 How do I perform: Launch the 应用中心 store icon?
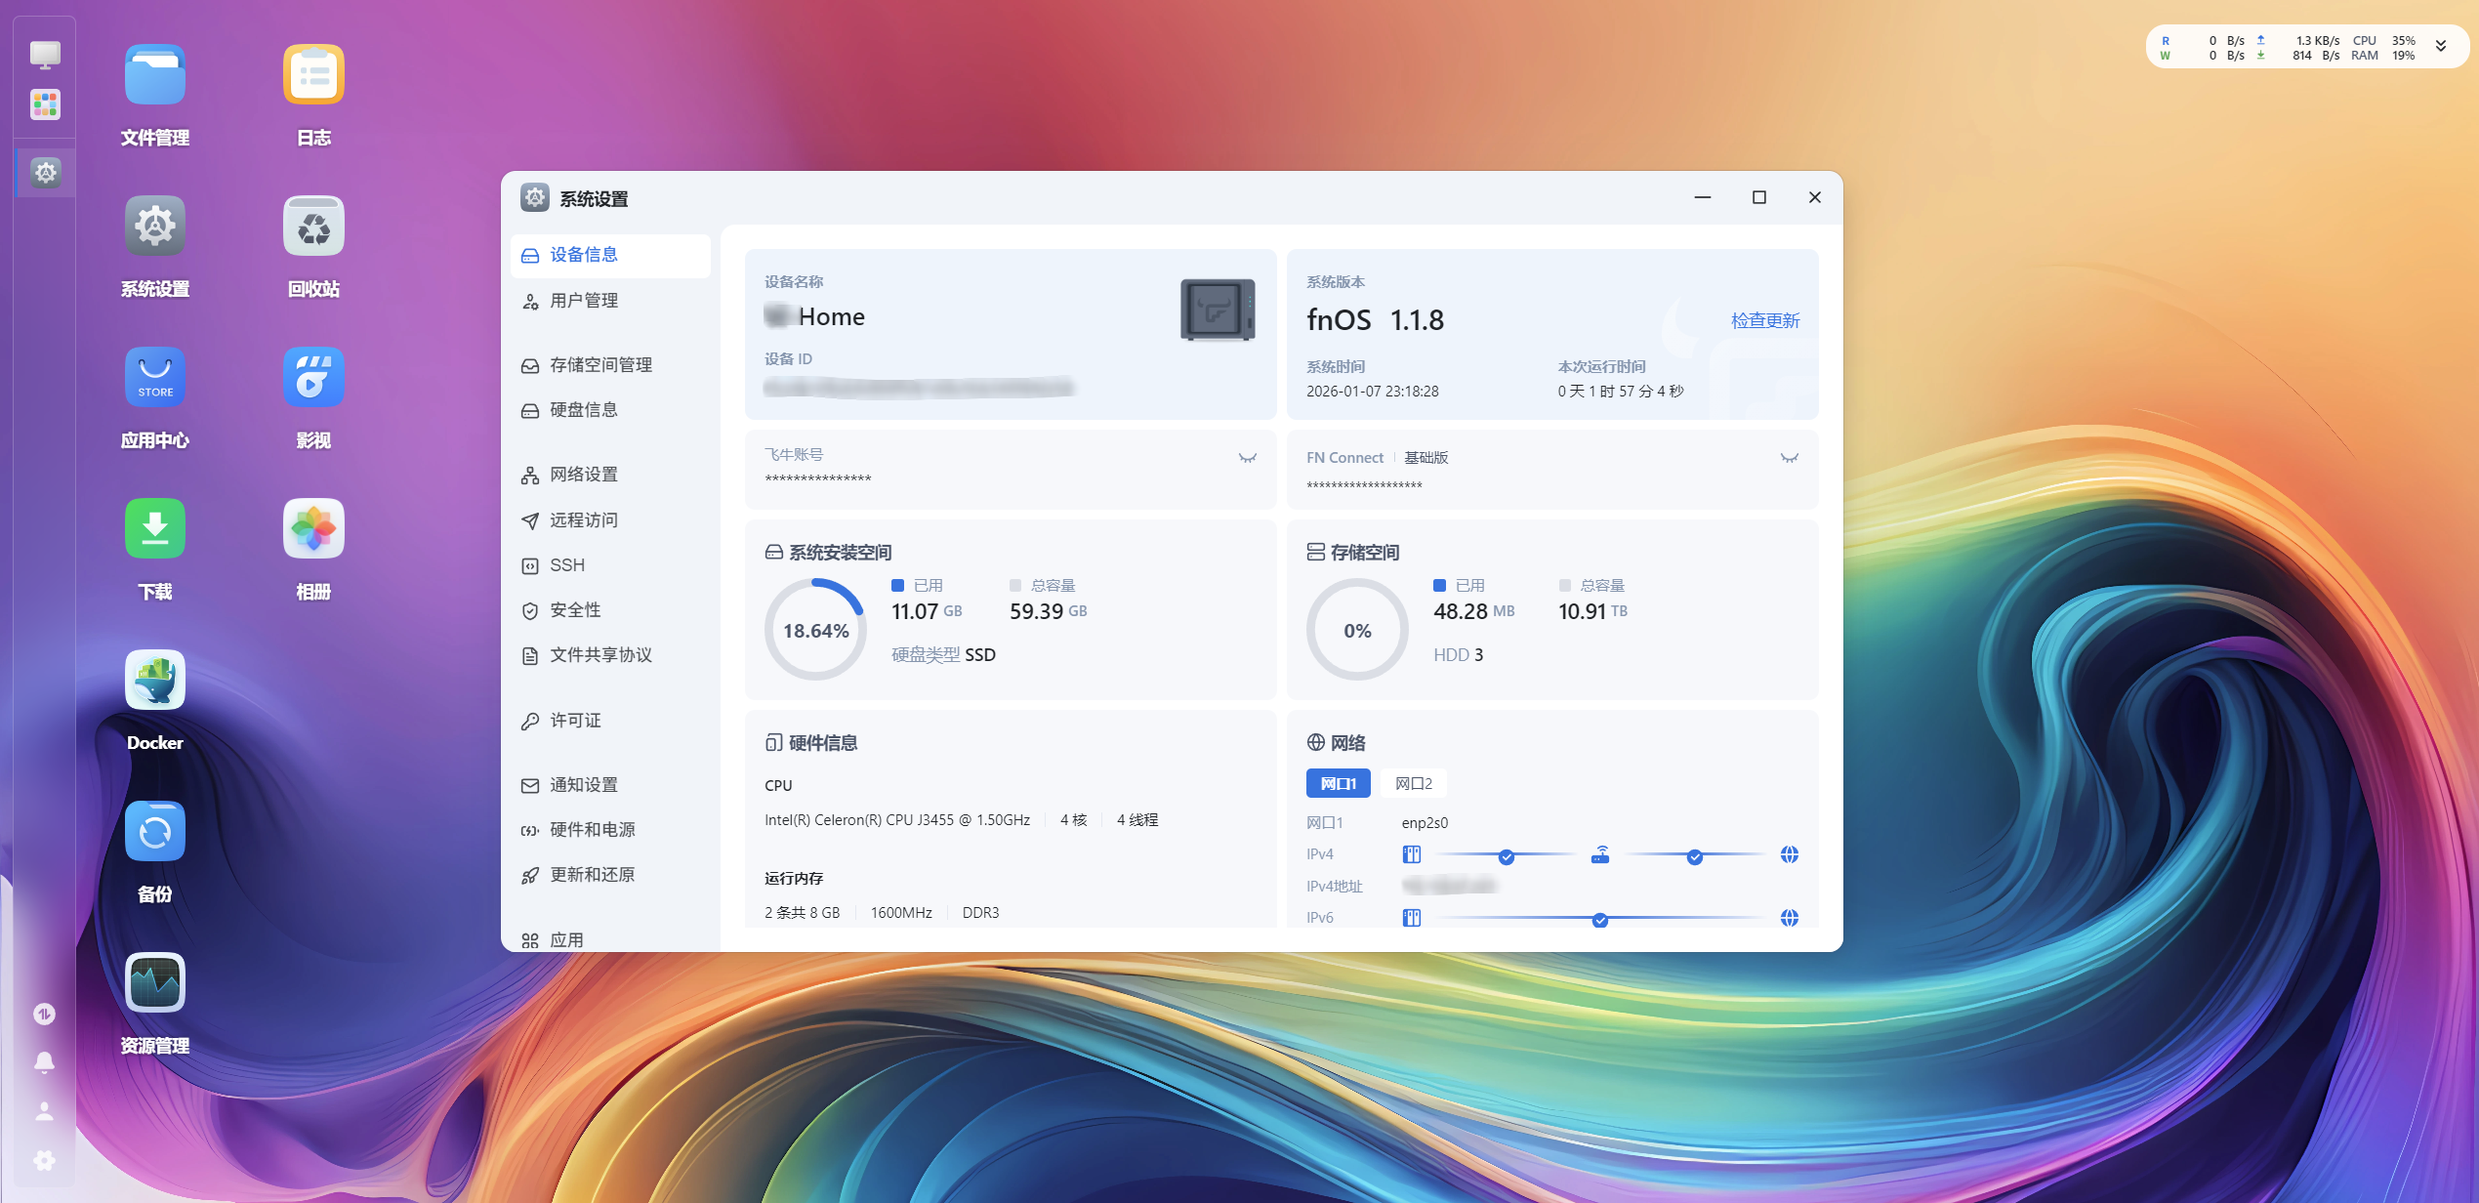154,378
